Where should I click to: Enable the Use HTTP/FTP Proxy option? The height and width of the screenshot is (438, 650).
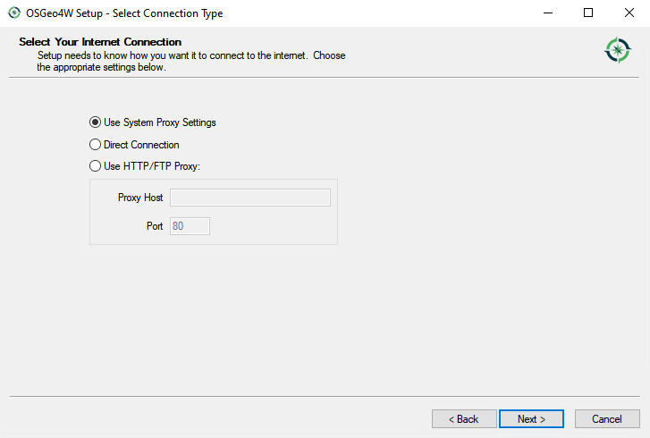[x=96, y=166]
